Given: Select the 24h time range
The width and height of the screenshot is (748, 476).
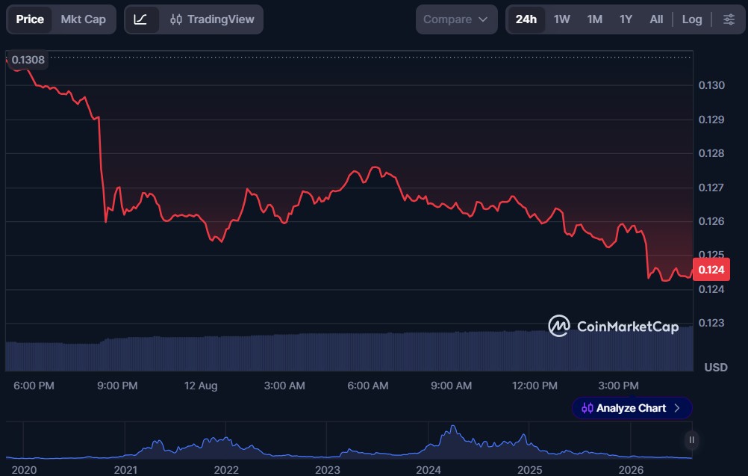Looking at the screenshot, I should point(526,19).
